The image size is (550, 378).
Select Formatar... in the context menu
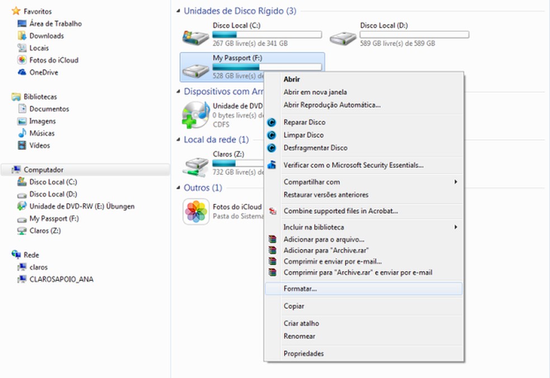364,289
